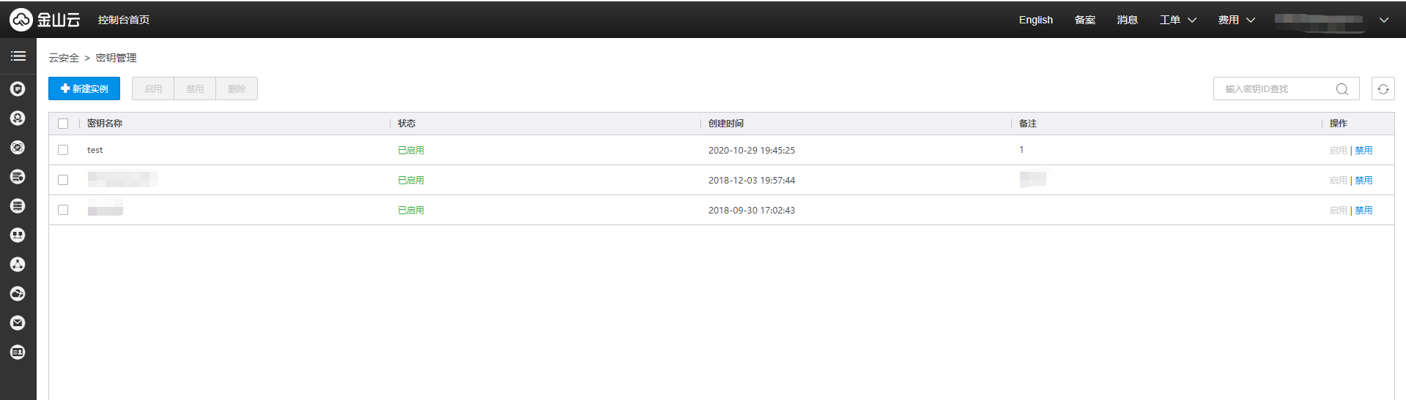Click the key name "test"

95,150
